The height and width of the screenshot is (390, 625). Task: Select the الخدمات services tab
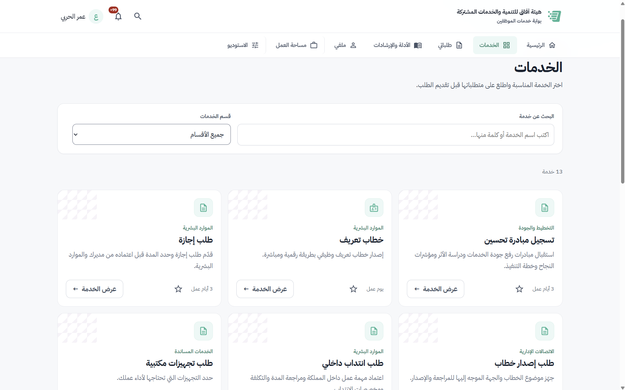[x=495, y=45]
